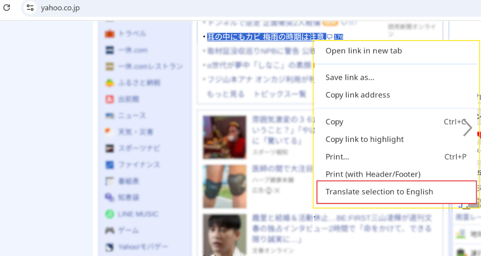481x256 pixels.
Task: Open the weather icon in the sidebar
Action: click(110, 132)
